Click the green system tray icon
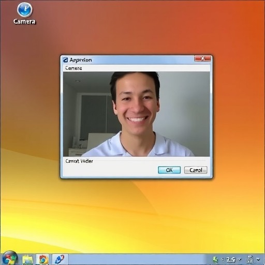 [215, 259]
